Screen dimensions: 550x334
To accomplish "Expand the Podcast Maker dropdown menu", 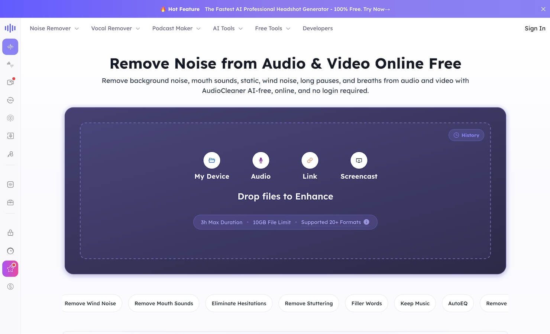I will point(177,28).
